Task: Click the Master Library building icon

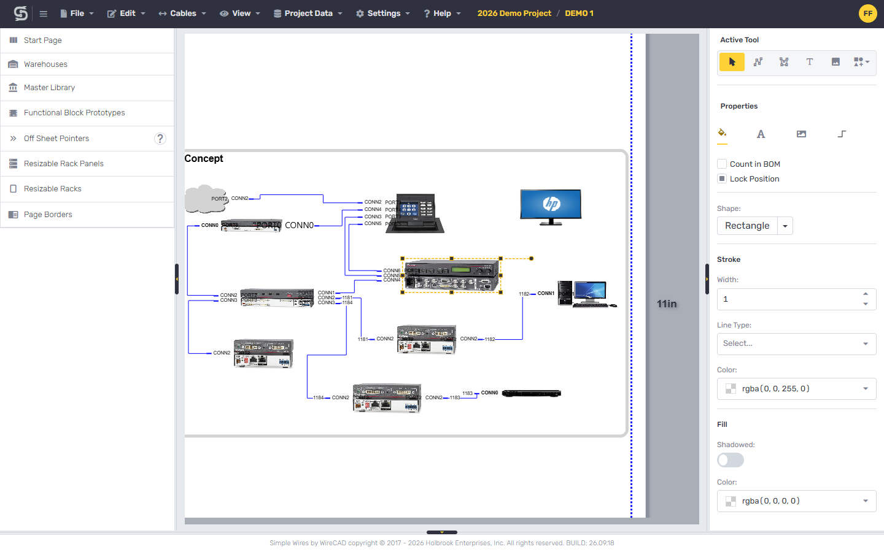Action: (x=14, y=88)
